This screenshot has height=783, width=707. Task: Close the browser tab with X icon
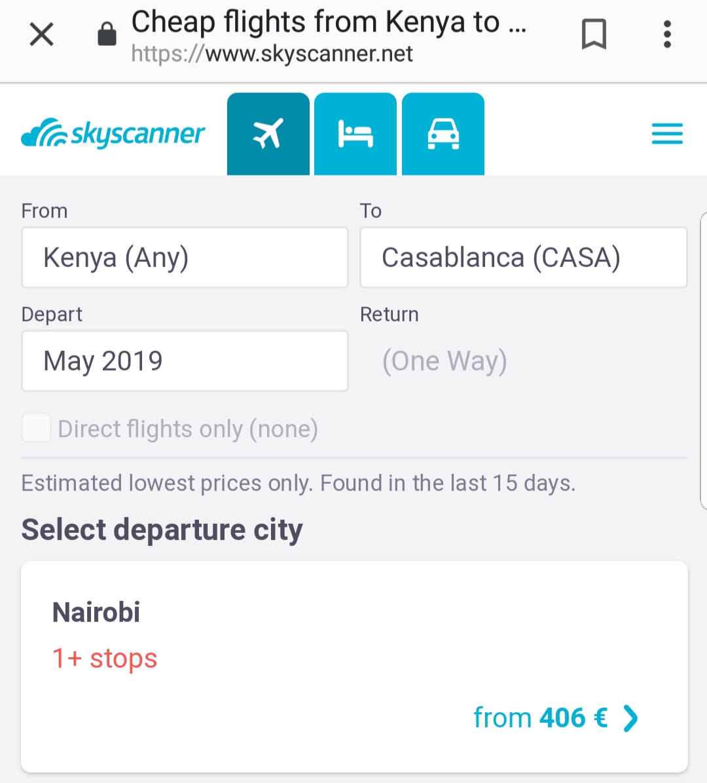(41, 34)
